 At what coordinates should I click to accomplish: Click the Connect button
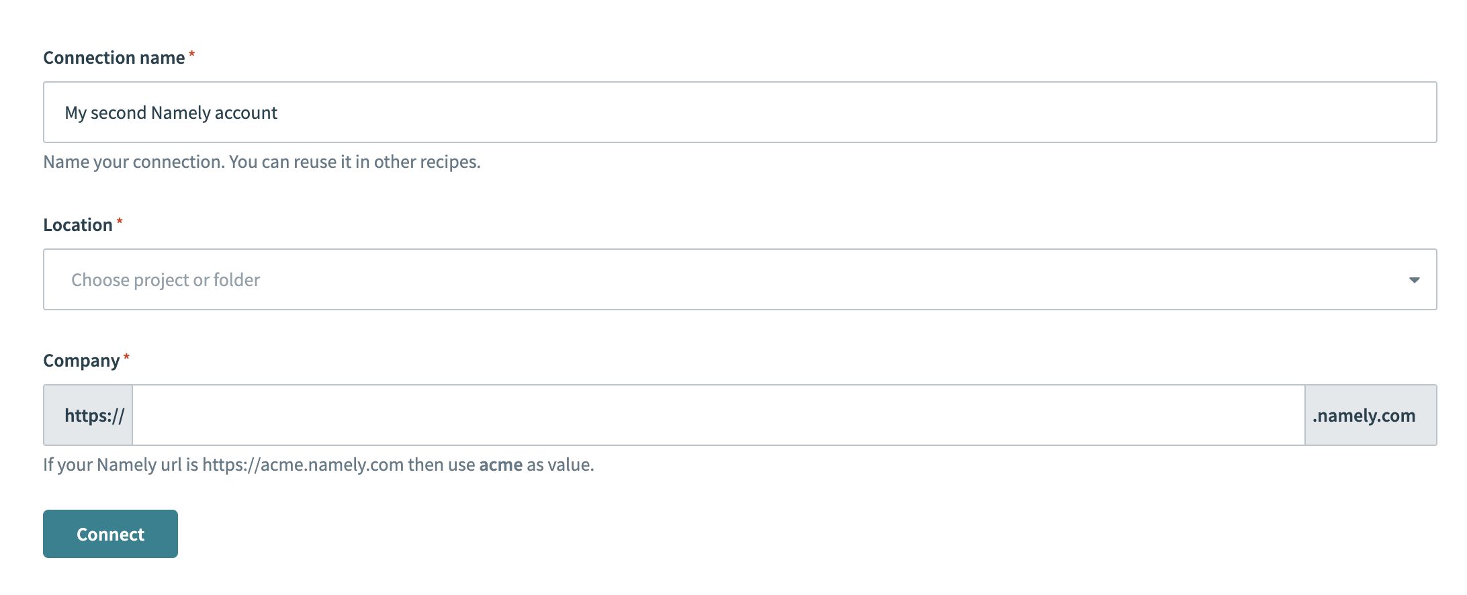[x=110, y=534]
